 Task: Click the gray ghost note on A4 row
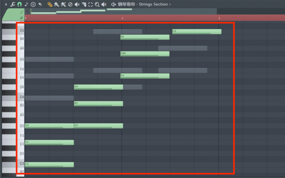(183, 48)
